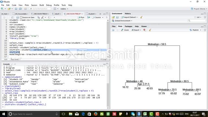
Task: Open the Project (None) dropdown
Action: point(199,9)
